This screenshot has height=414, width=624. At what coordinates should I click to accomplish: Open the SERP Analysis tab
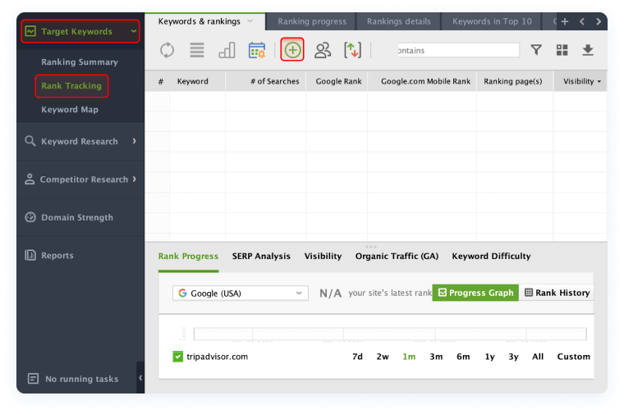click(261, 256)
